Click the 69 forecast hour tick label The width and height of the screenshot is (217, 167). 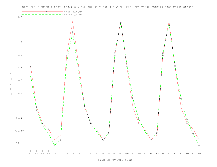(169, 153)
